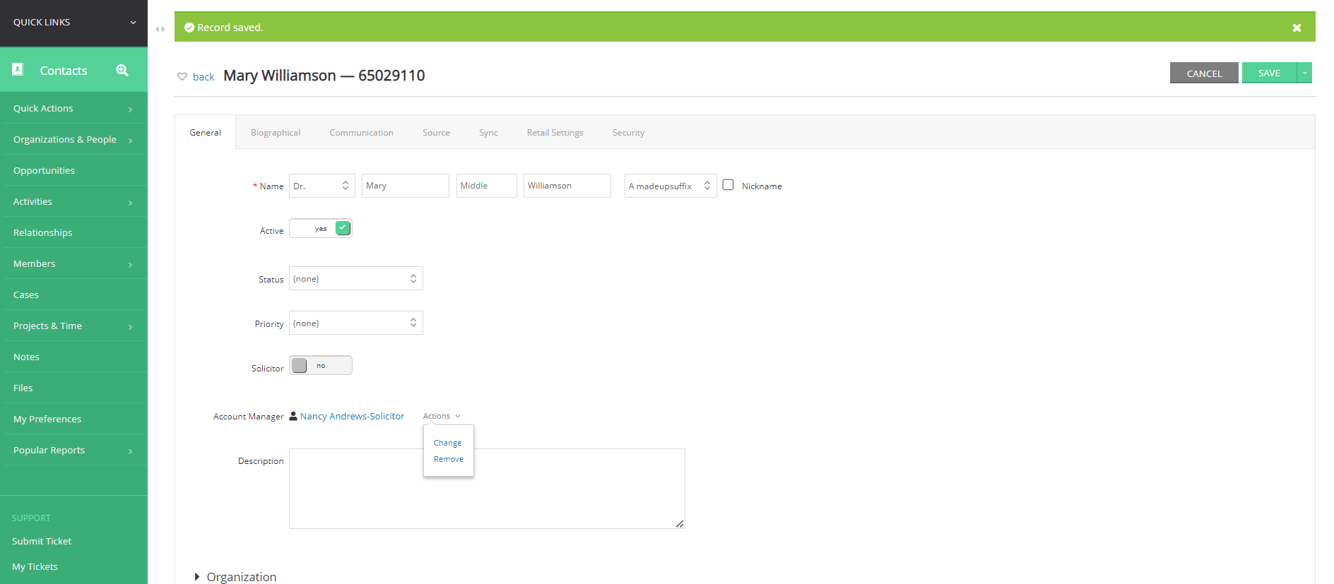Expand Popular Reports sidebar menu

click(x=73, y=450)
